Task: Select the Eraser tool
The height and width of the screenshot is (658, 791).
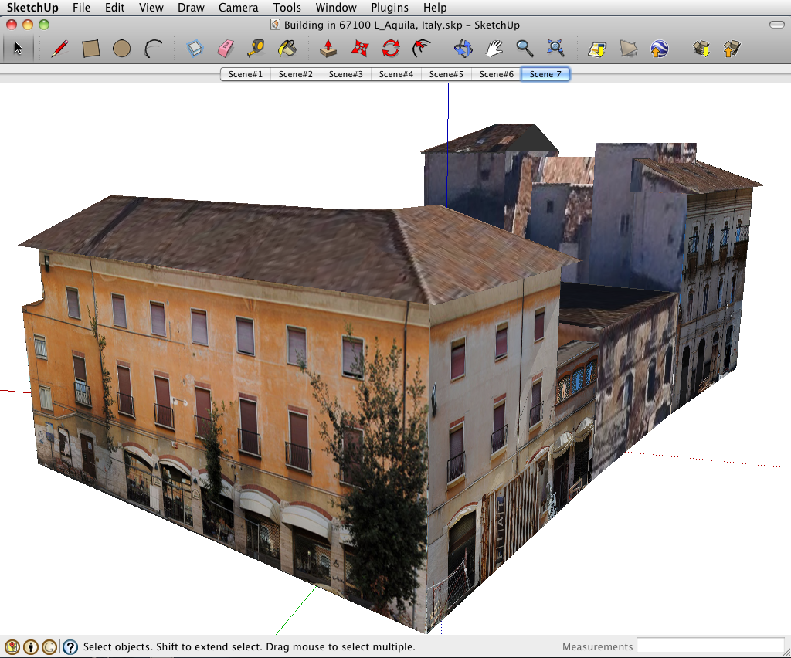Action: 225,48
